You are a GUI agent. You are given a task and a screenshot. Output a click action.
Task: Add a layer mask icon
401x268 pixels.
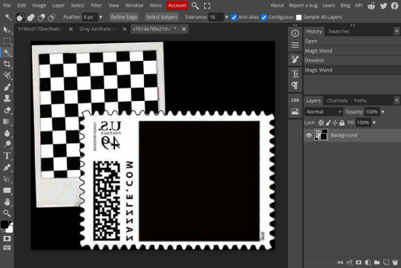pyautogui.click(x=359, y=262)
